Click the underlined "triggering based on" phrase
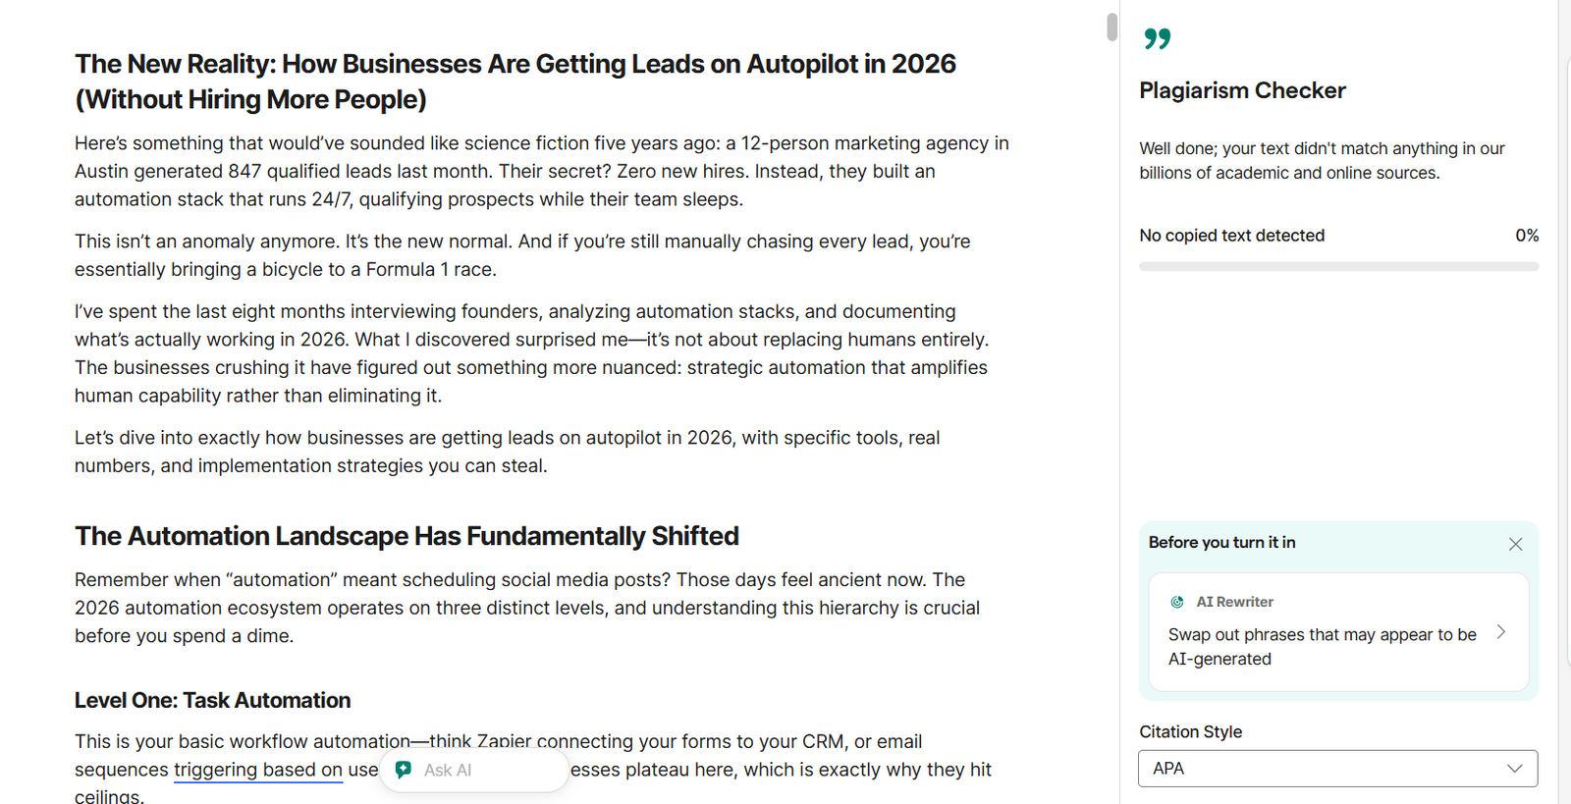This screenshot has width=1571, height=804. coord(257,770)
